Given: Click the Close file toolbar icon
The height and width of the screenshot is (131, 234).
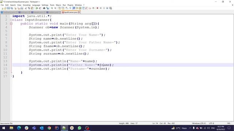Looking at the screenshot, I should click(x=15, y=8).
